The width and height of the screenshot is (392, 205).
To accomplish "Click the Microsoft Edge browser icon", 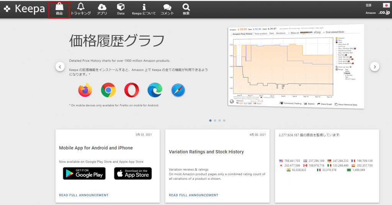I will (x=155, y=90).
